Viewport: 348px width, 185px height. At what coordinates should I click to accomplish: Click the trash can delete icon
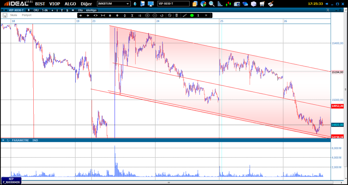point(177,15)
